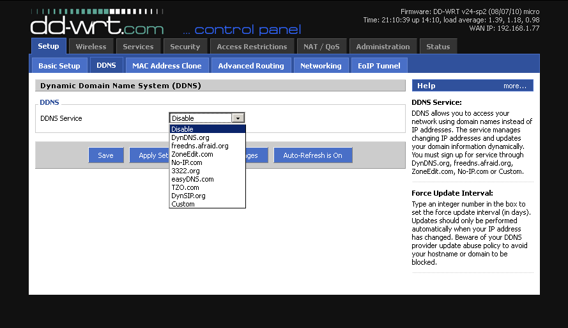Go to the Security tab
The image size is (568, 328).
185,47
